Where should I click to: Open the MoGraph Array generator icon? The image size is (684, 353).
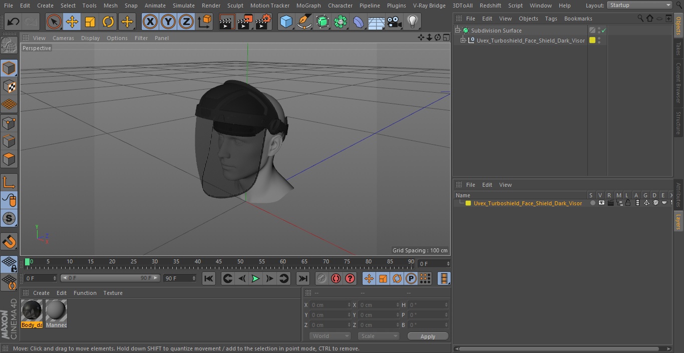coord(340,22)
